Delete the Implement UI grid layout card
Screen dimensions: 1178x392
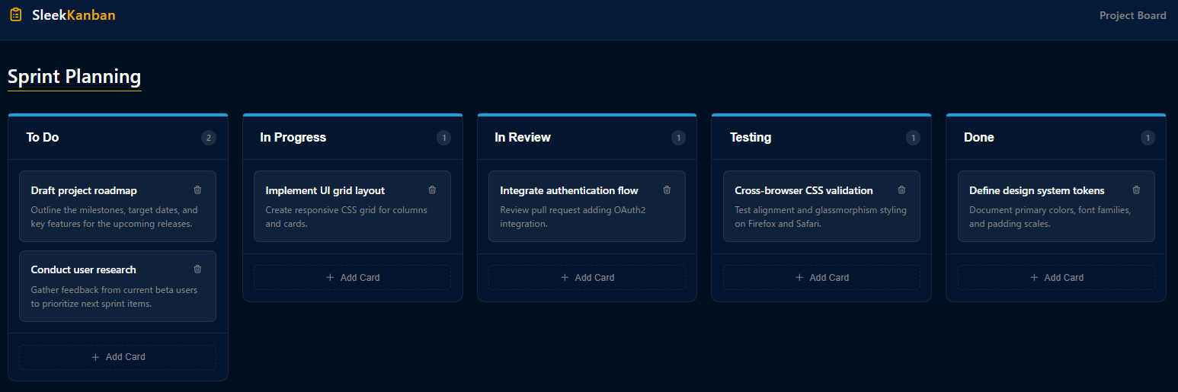(x=433, y=190)
